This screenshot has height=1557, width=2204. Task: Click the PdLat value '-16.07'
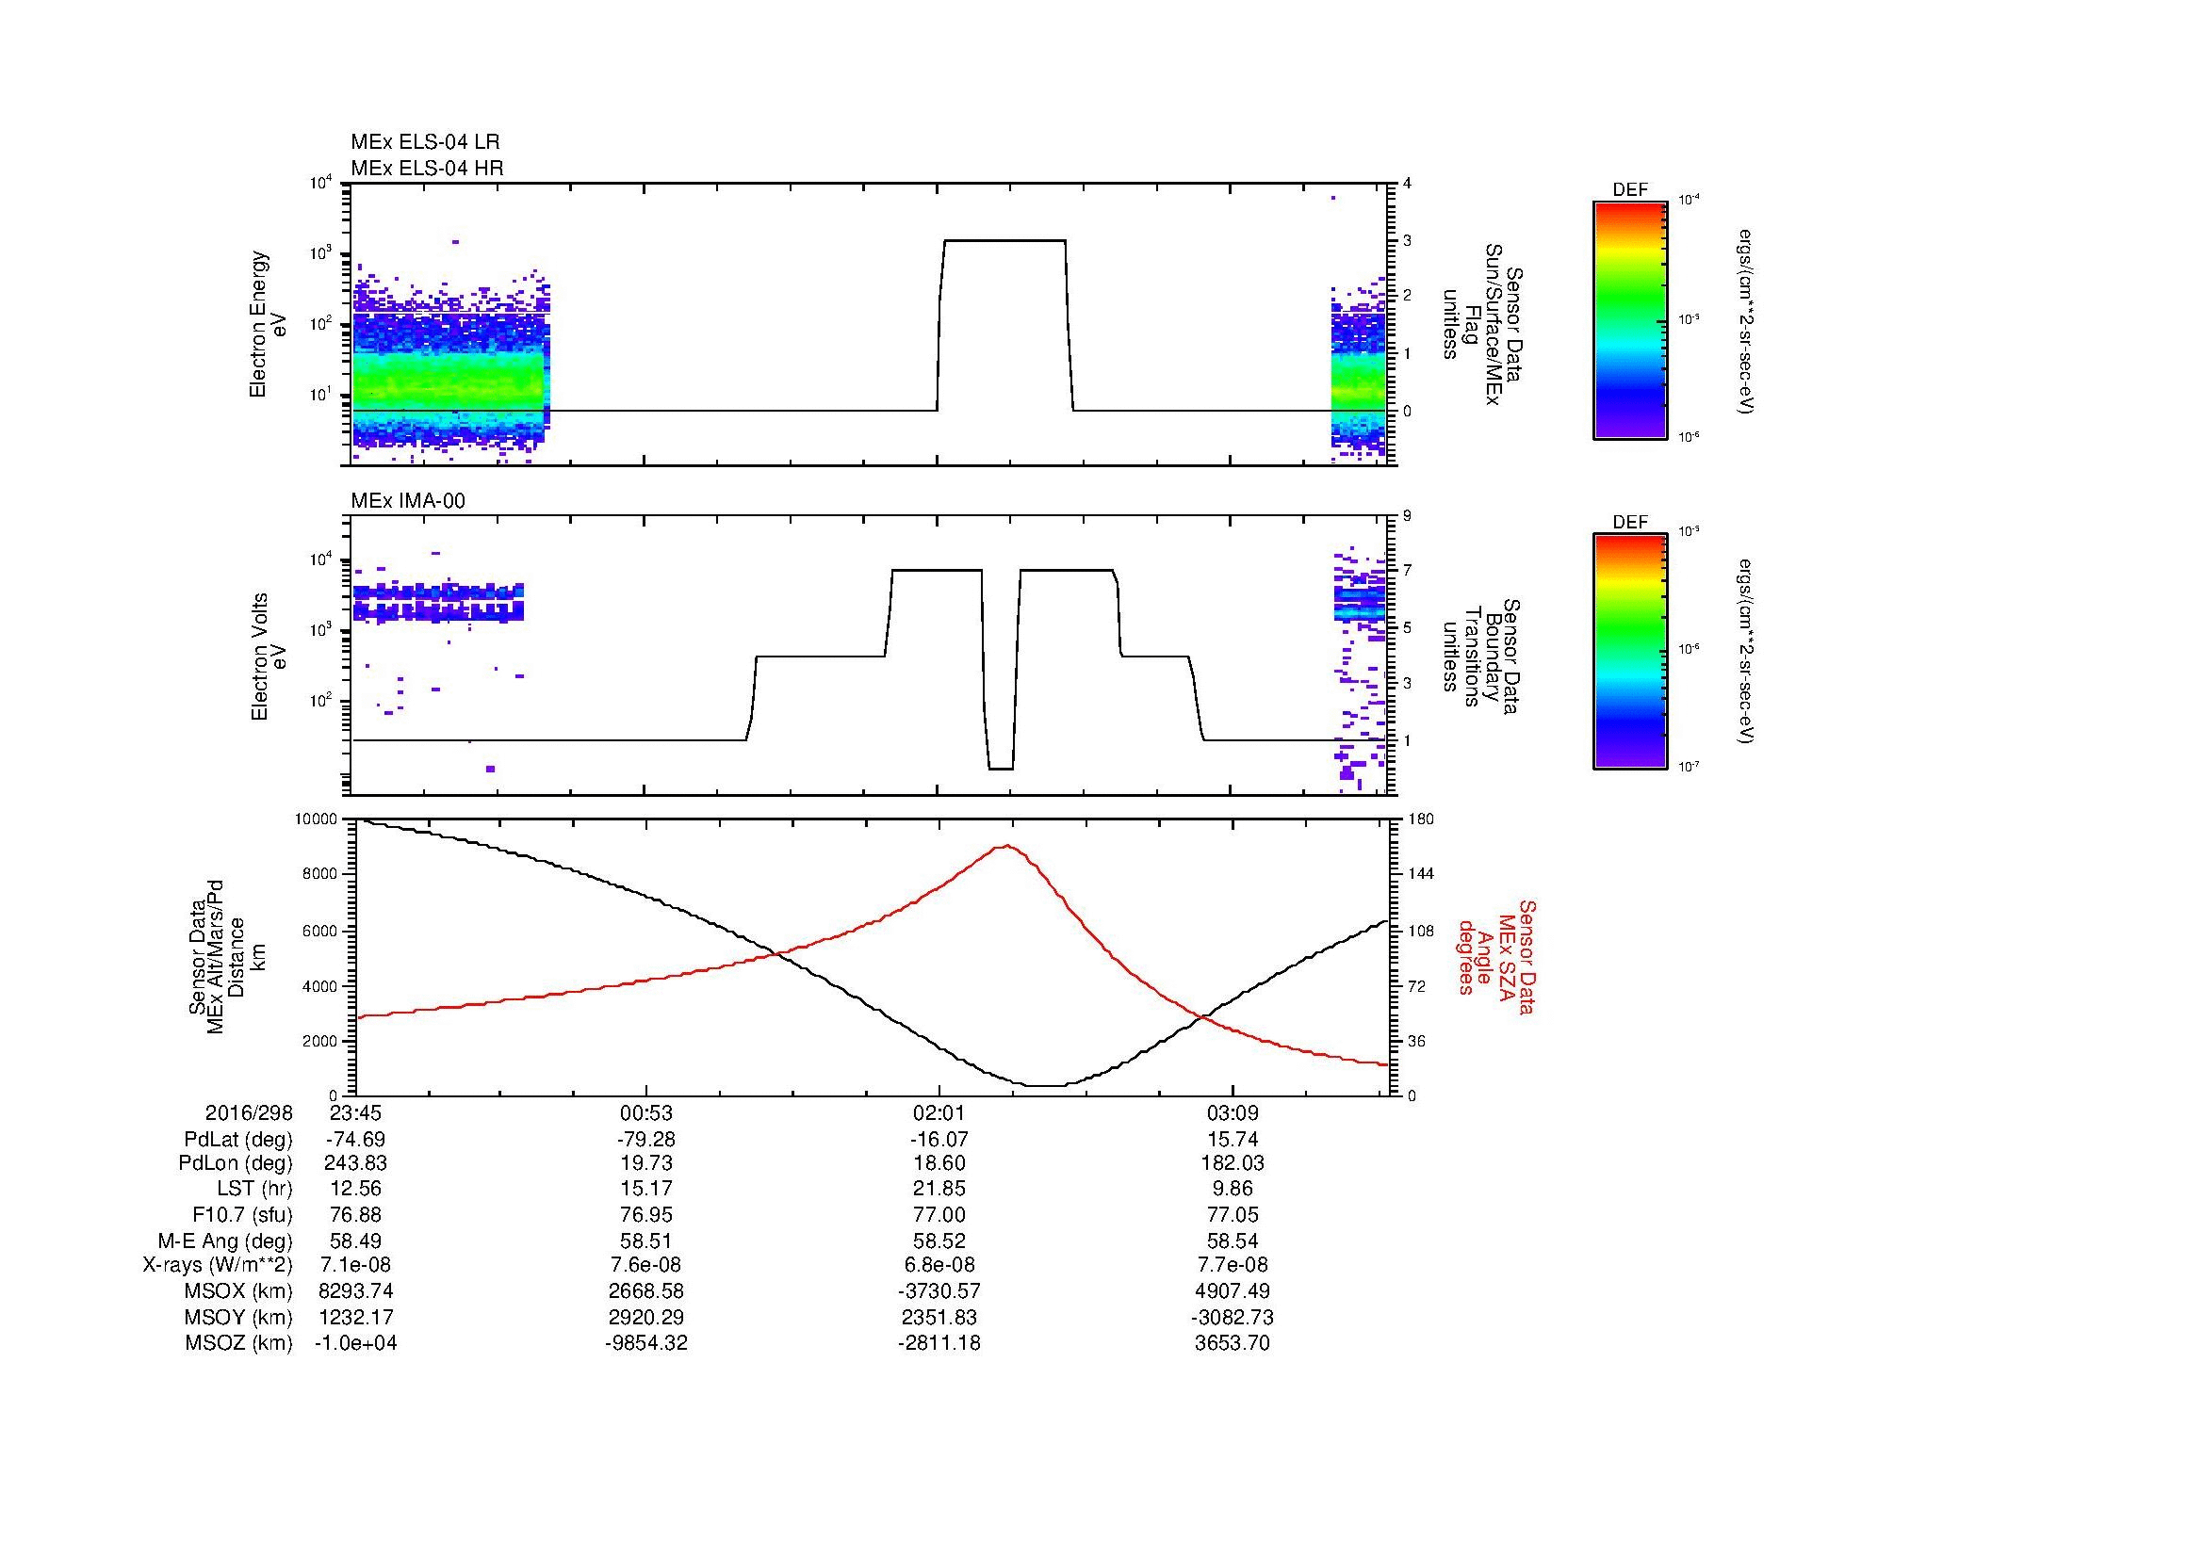[939, 1139]
